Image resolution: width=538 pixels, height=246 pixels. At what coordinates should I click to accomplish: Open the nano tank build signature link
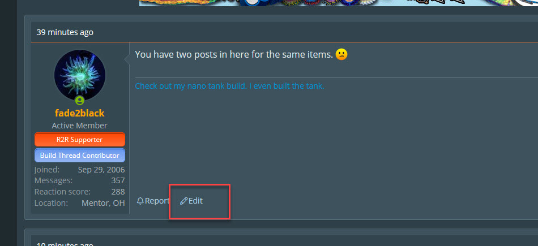[x=229, y=85]
